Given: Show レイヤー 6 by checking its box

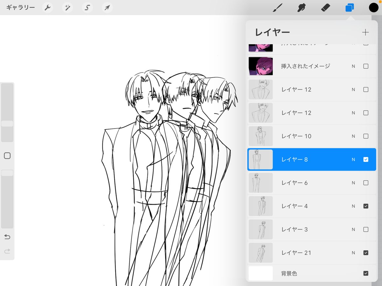Looking at the screenshot, I should (x=366, y=183).
